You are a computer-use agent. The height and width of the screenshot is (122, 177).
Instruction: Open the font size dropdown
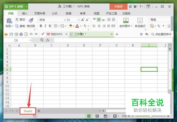point(78,20)
